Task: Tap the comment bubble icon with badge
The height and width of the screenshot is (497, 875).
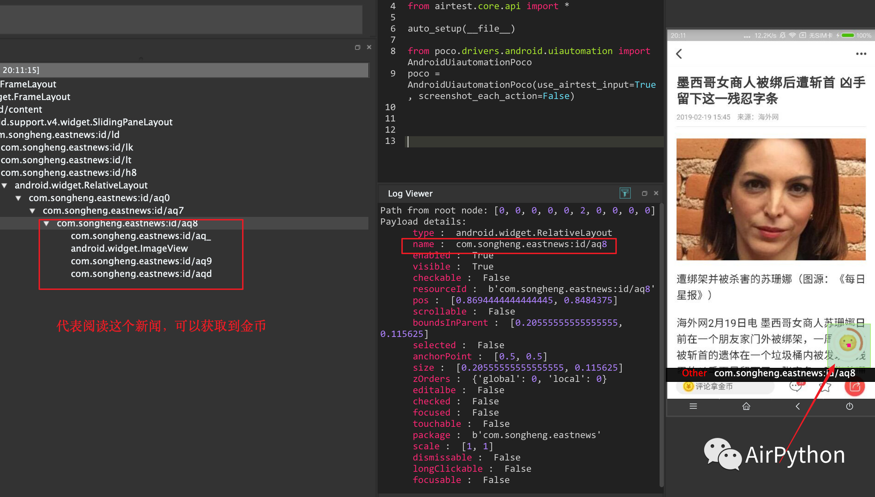Action: 796,386
